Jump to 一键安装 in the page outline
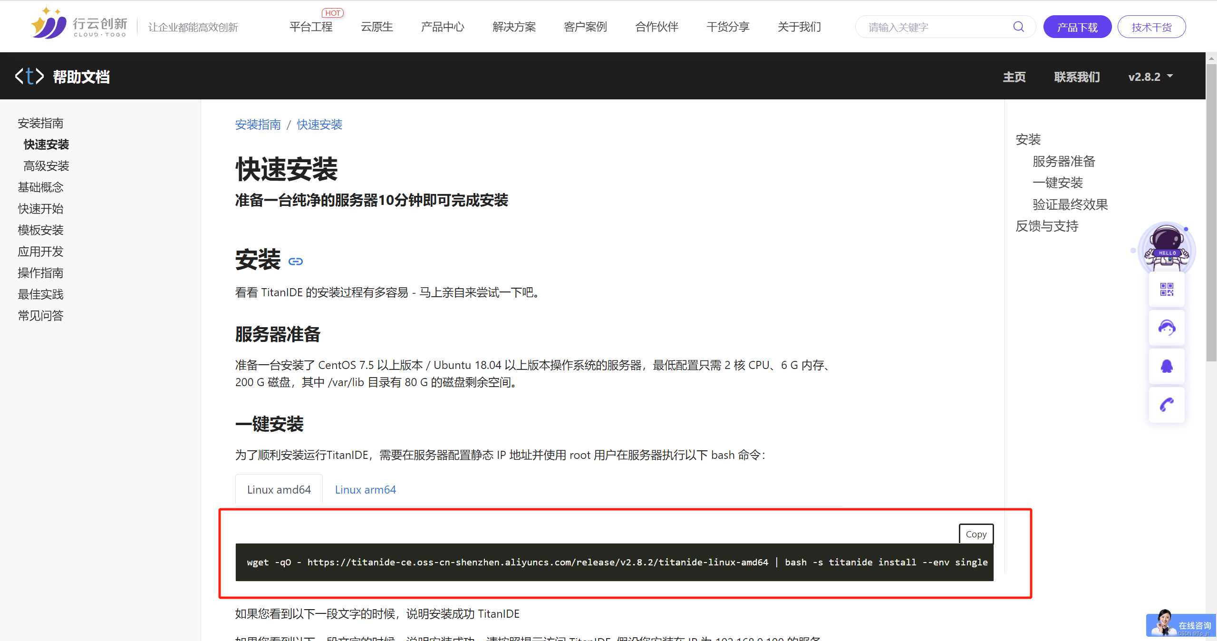Viewport: 1217px width, 641px height. [x=1057, y=183]
